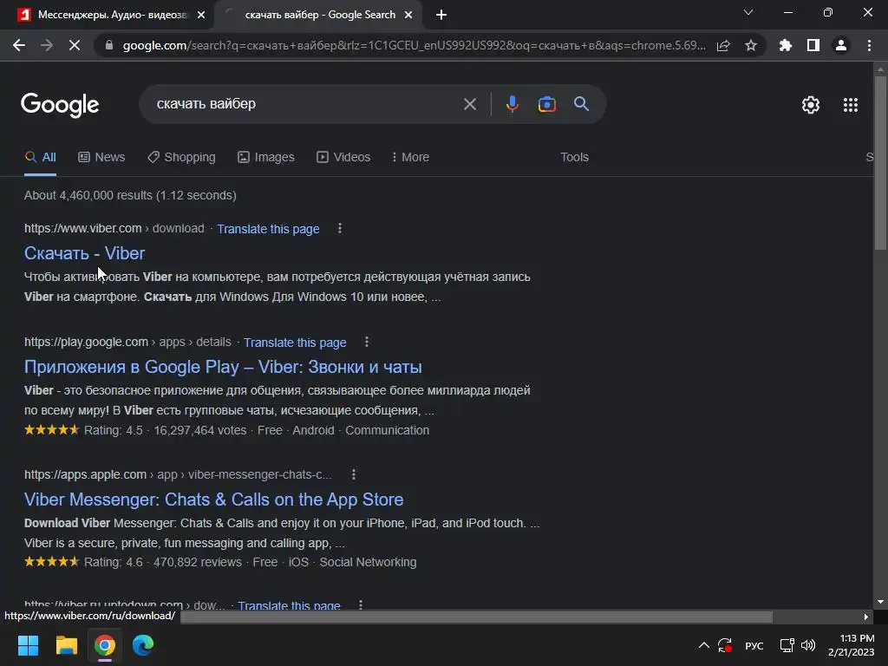Bookmark this page with the star
Viewport: 888px width, 666px height.
(x=751, y=45)
